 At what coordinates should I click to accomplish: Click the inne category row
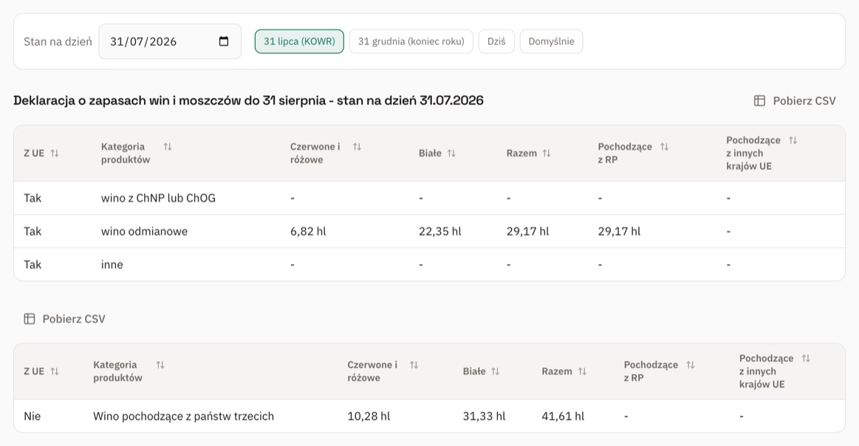[x=430, y=265]
